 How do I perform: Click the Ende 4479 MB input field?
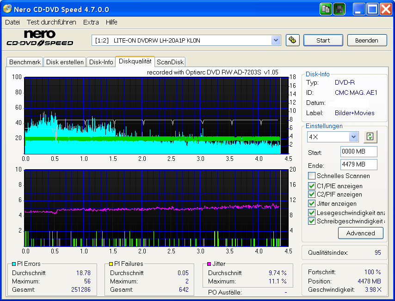coord(358,165)
